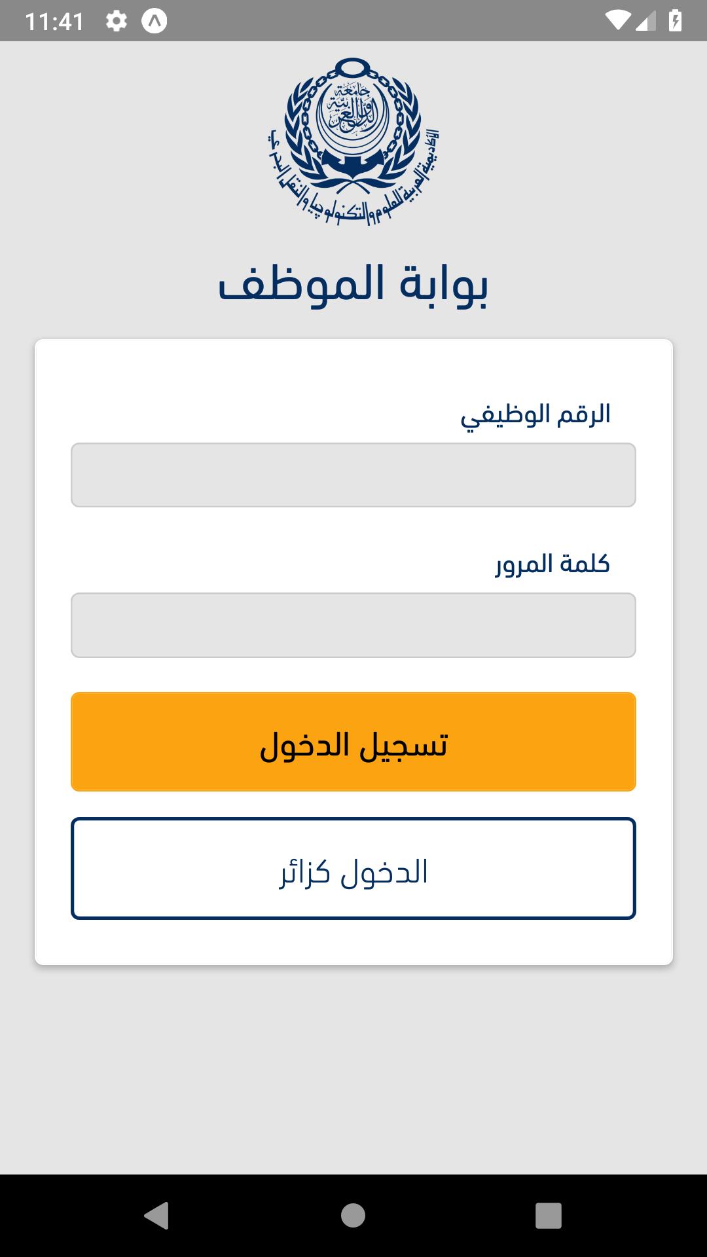Focus the الرقم الوظيفي input field
This screenshot has width=707, height=1257.
click(353, 475)
